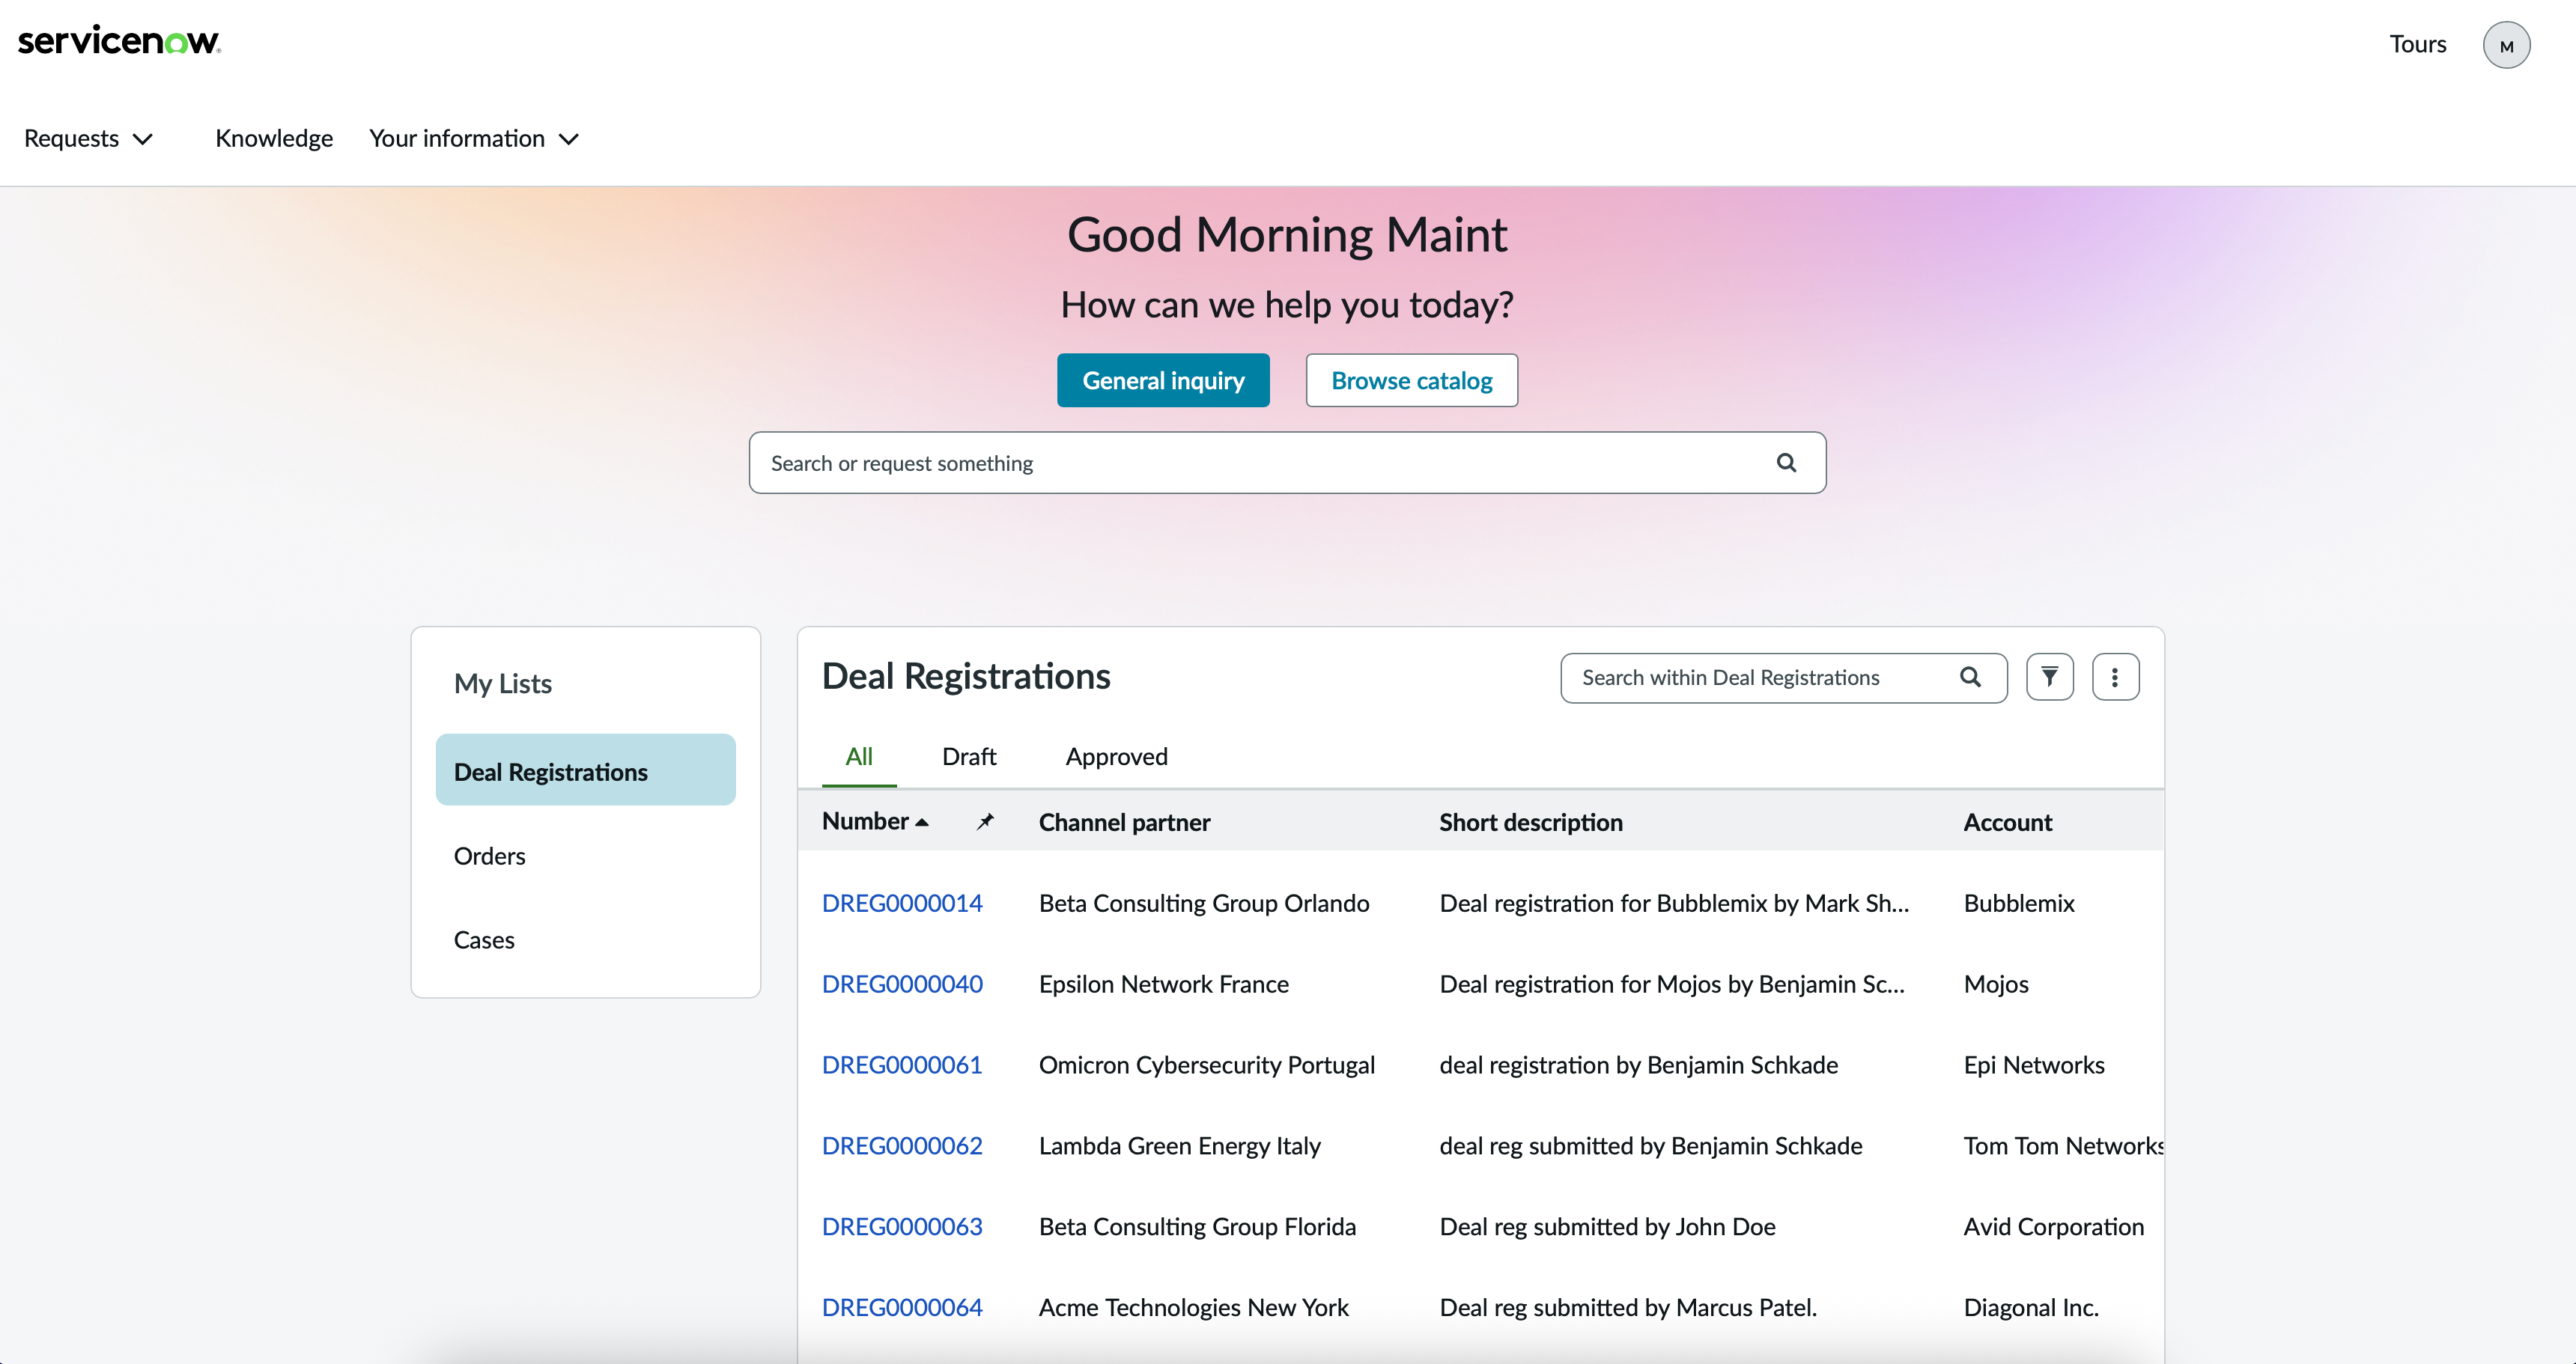This screenshot has width=2576, height=1364.
Task: Expand the Your information dropdown
Action: click(474, 138)
